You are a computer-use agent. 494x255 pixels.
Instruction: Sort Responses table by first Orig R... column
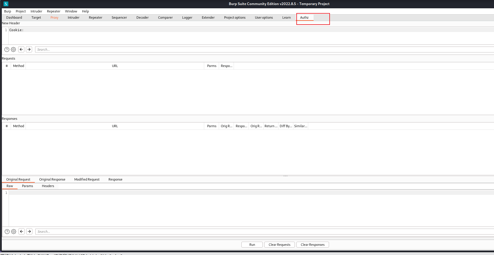(x=226, y=126)
